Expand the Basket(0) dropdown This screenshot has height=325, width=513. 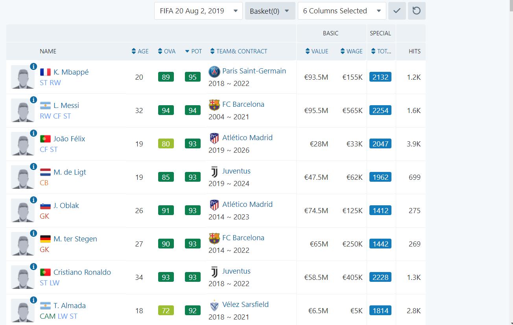(270, 11)
